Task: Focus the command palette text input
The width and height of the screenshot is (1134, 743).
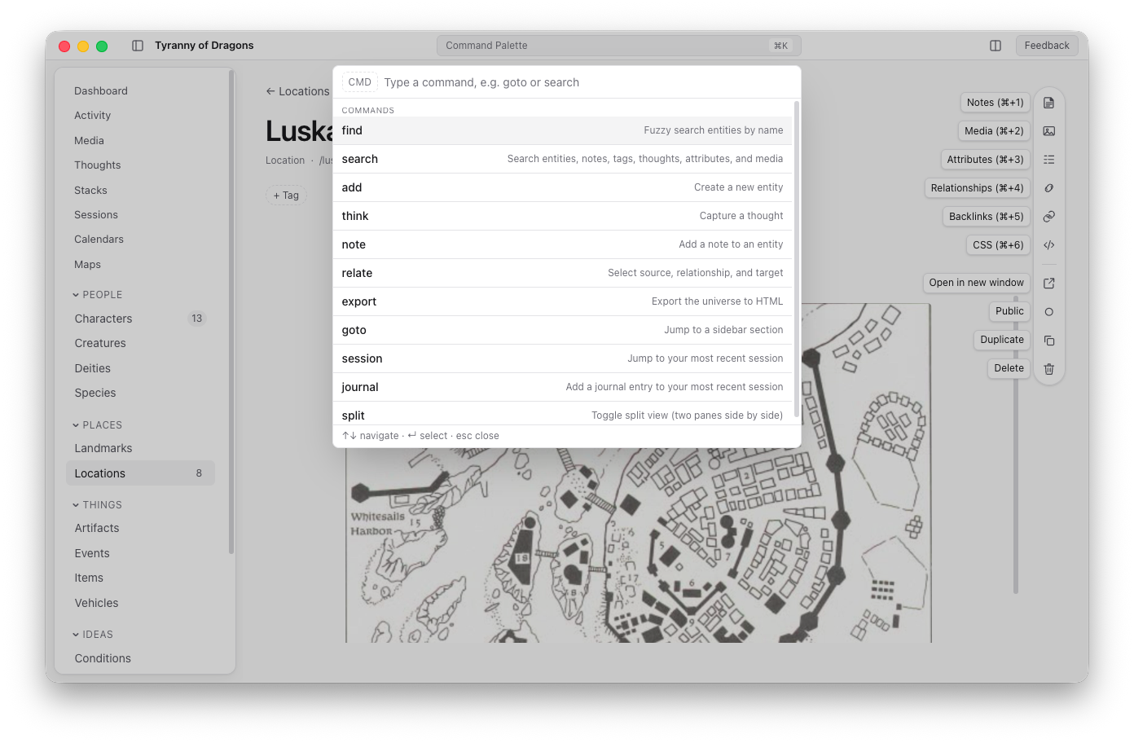Action: [587, 82]
